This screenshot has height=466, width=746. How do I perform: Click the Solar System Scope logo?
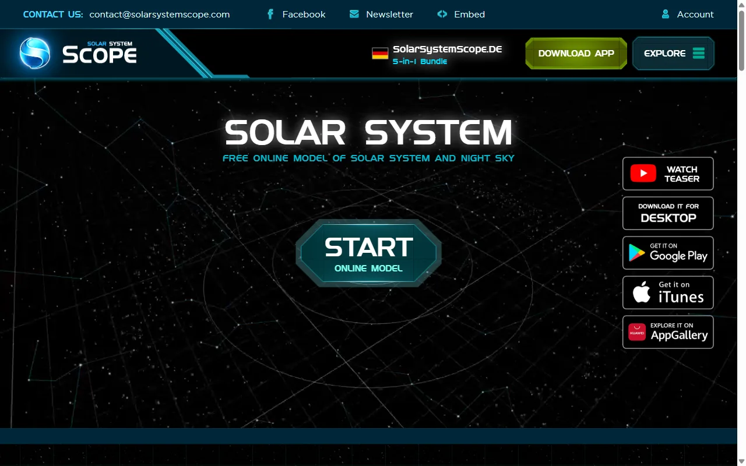point(78,53)
